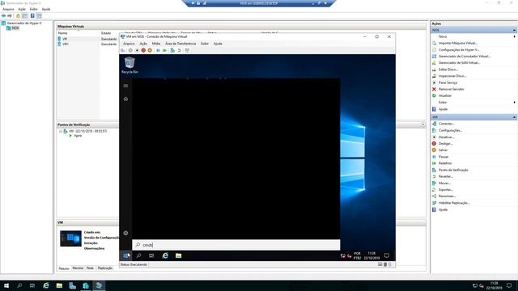
Task: Open the VM notification center icon
Action: tap(387, 255)
